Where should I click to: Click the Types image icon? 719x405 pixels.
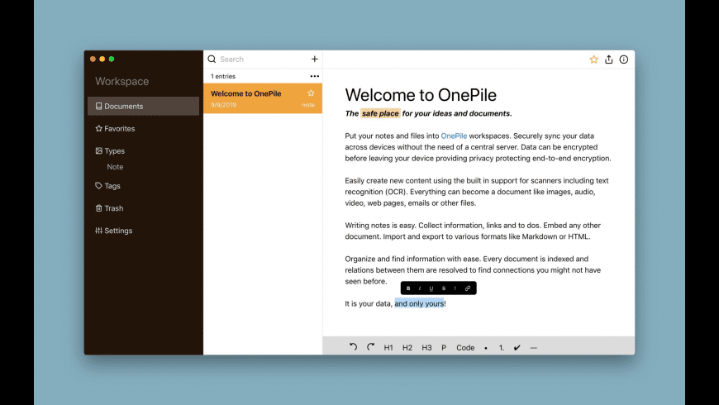tap(98, 150)
